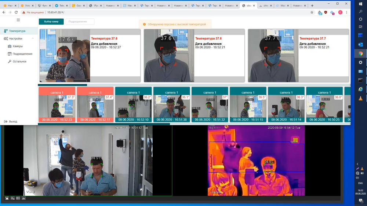Click the first icon under the video feed
Screen dimensions: 367x206
(x=7, y=198)
